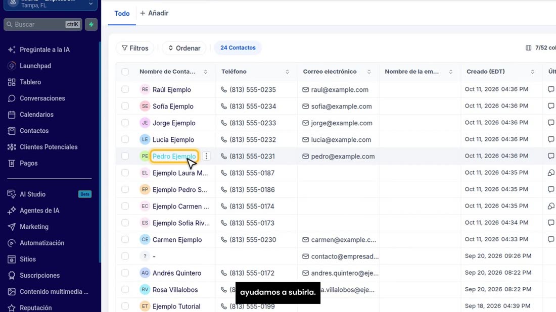556x312 pixels.
Task: Select the Raúl Ejemplo row checkbox
Action: tap(125, 89)
